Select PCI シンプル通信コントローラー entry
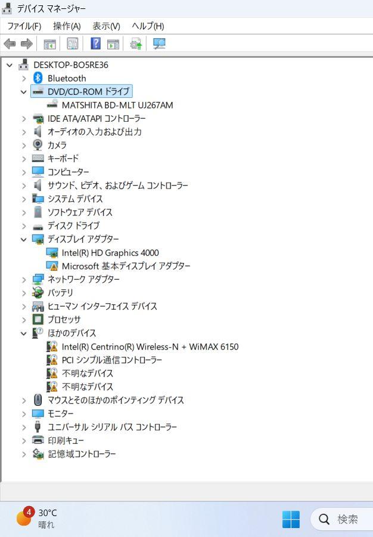373x537 pixels. pos(112,360)
